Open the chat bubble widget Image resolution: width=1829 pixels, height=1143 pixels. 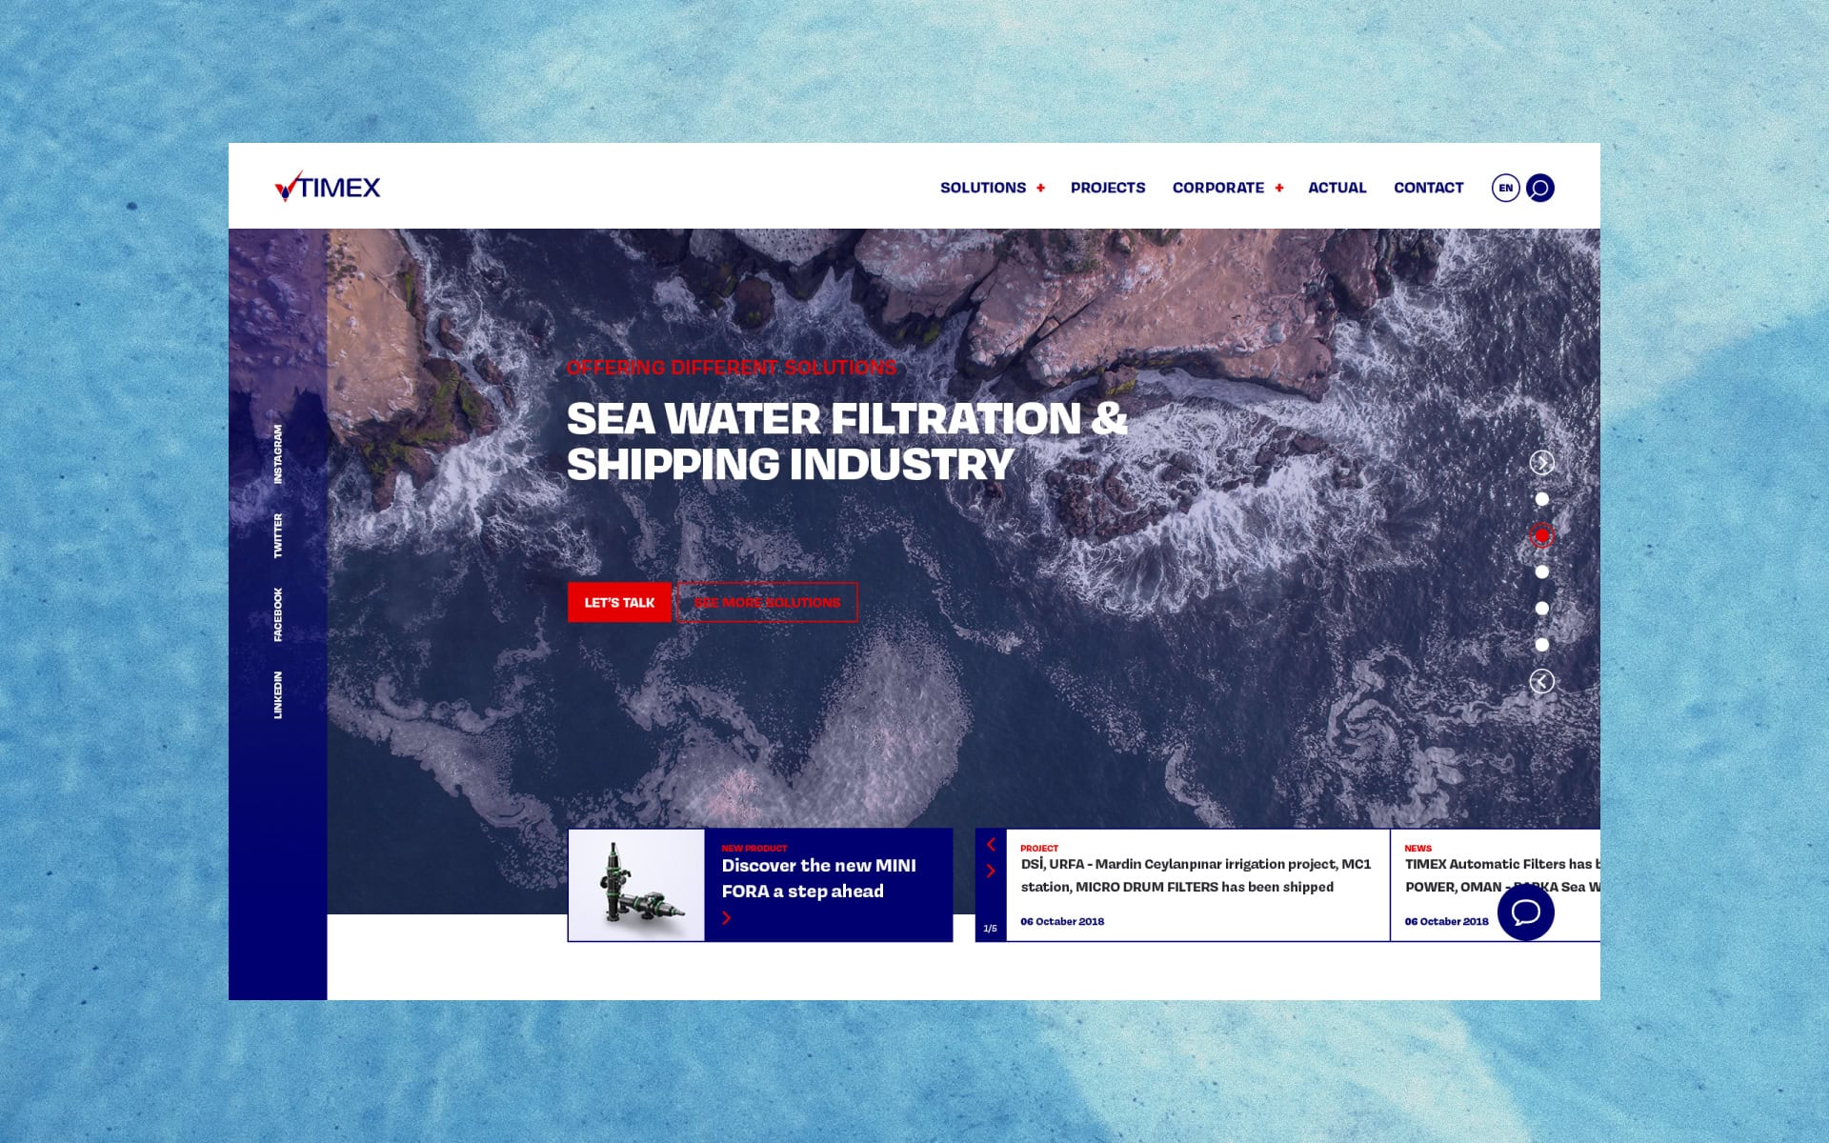1525,912
